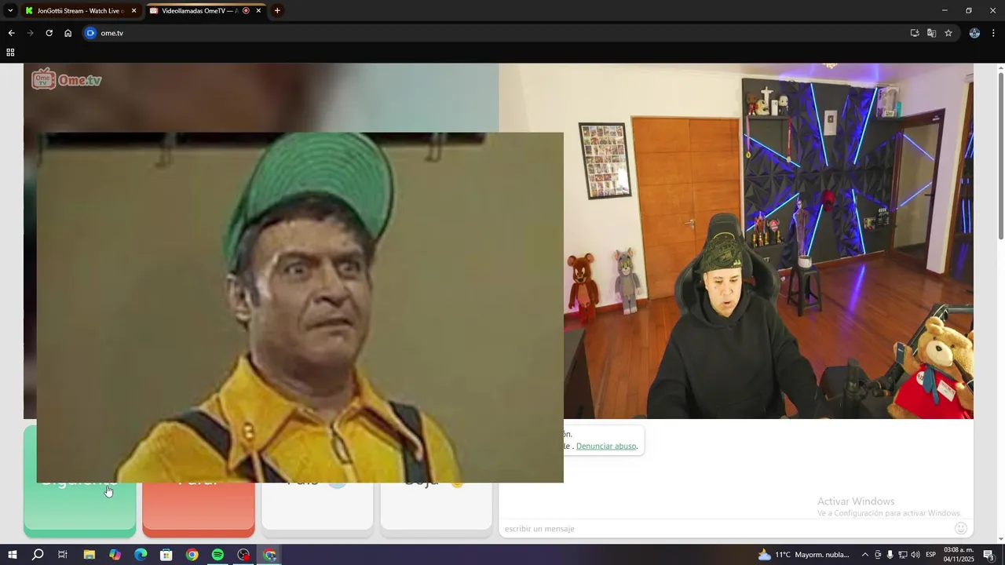Focus the escribir un mensaje field
Screen dimensions: 1005x565
tap(726, 528)
